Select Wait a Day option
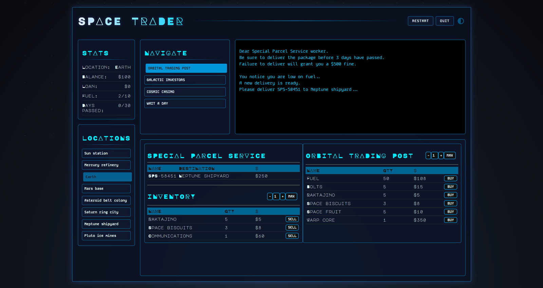The image size is (543, 288). [x=185, y=103]
